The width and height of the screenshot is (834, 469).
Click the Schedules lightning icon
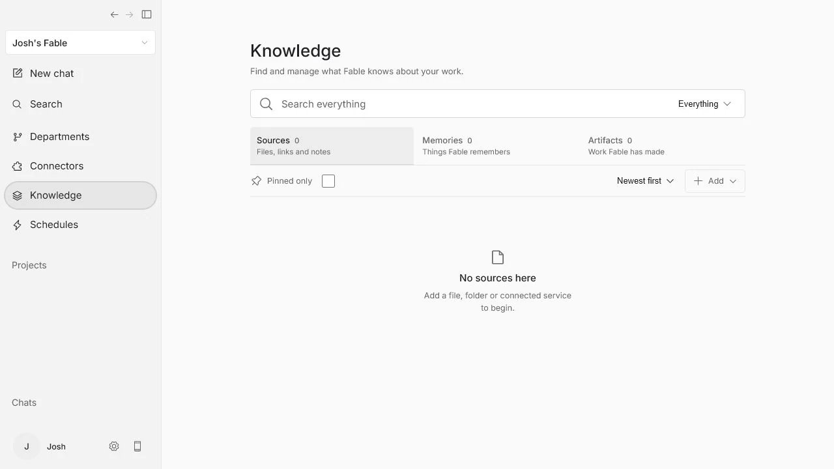tap(18, 225)
